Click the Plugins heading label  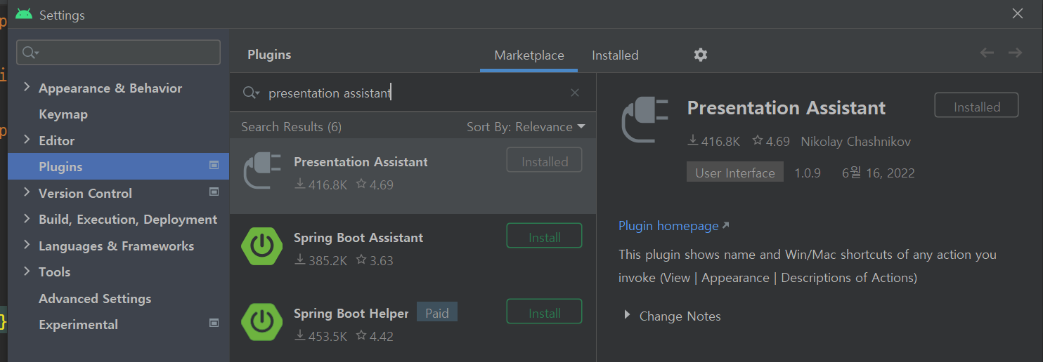tap(269, 54)
